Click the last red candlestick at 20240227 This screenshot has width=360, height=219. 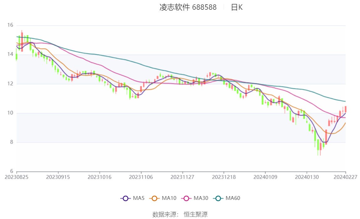tap(346, 109)
